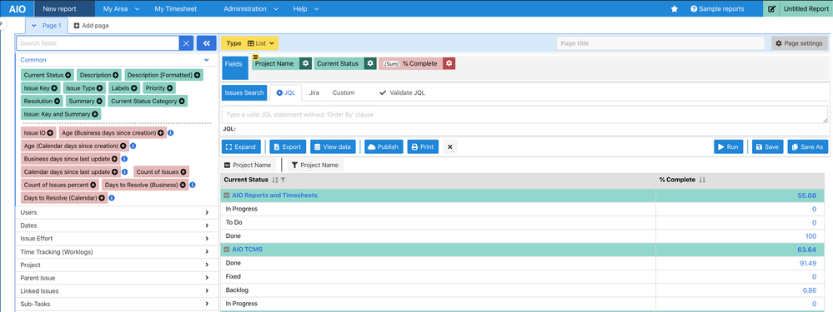Viewport: 833px width, 312px height.
Task: Collapse the Common fields section
Action: tap(207, 61)
